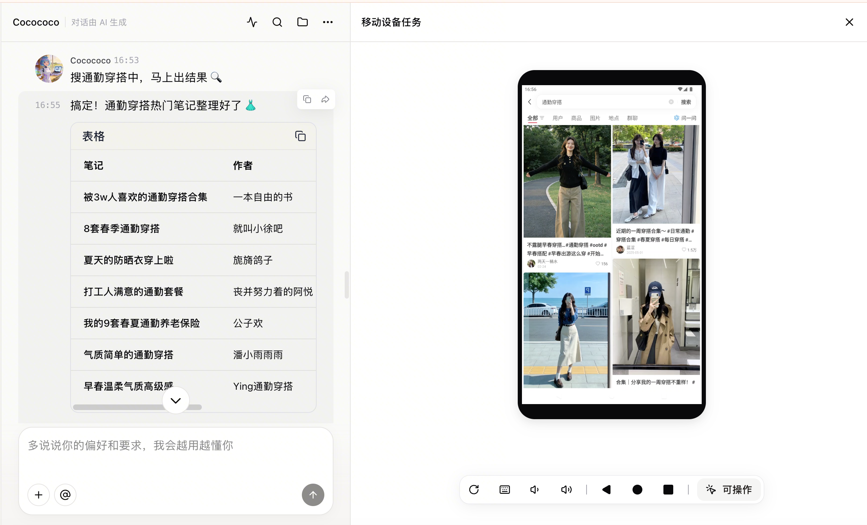Share the 16:55 message with arrow icon
867x525 pixels.
pyautogui.click(x=325, y=100)
